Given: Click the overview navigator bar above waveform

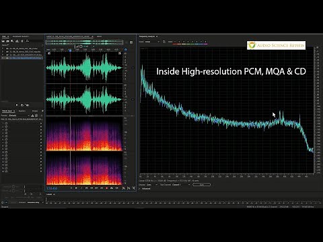Looking at the screenshot, I should [x=85, y=42].
